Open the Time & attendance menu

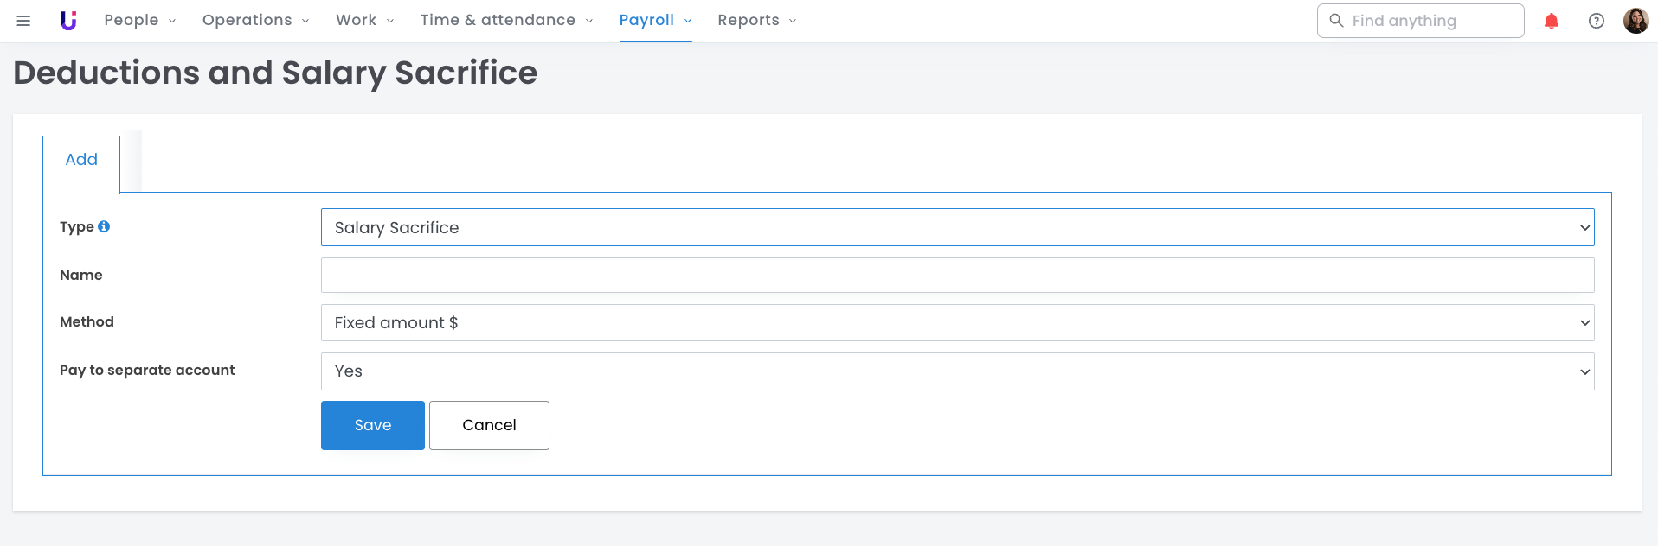[x=506, y=21]
